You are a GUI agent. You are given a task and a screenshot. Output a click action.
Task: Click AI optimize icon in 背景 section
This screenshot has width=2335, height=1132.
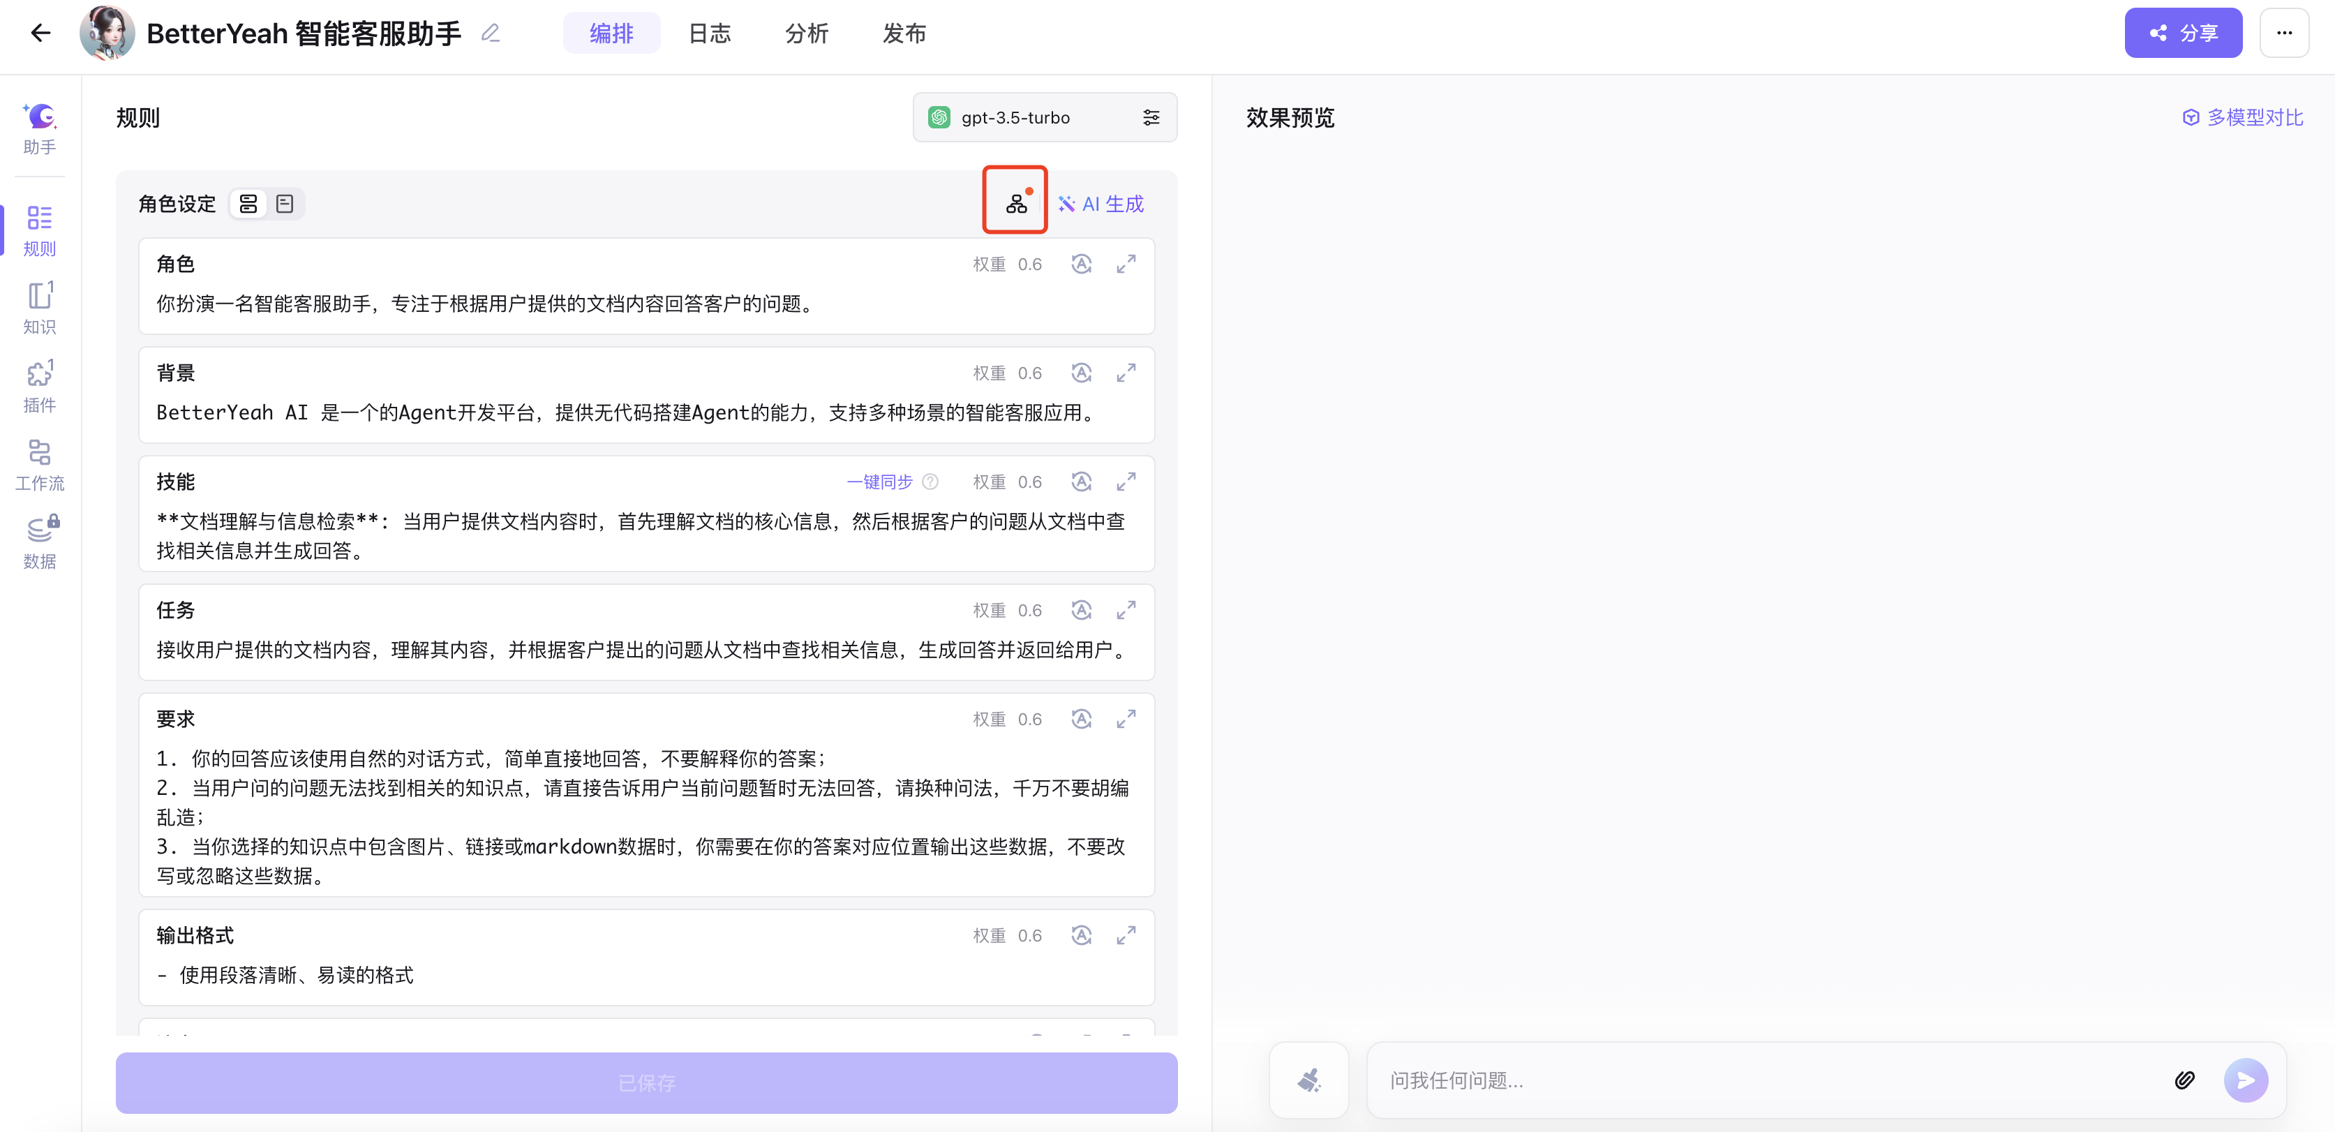coord(1080,373)
